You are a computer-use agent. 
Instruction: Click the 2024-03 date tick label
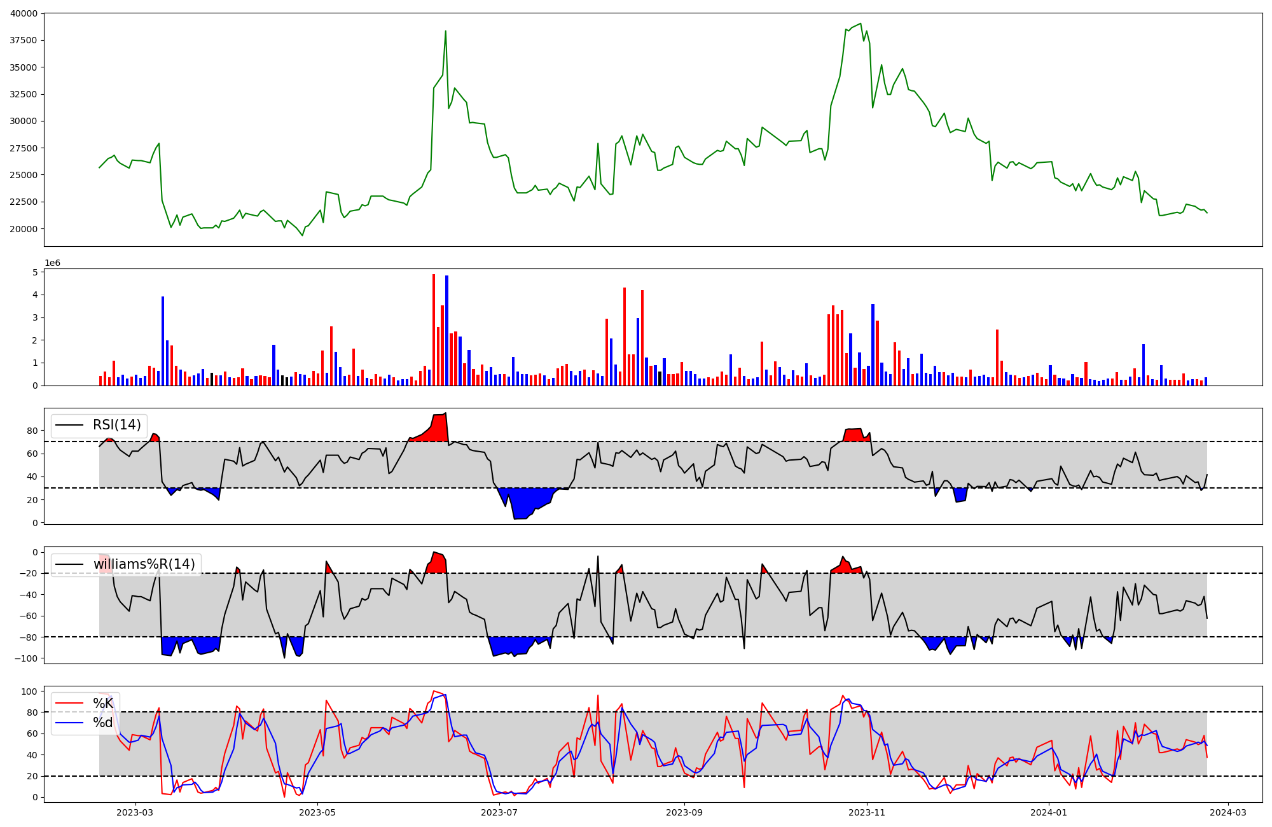[x=1228, y=812]
